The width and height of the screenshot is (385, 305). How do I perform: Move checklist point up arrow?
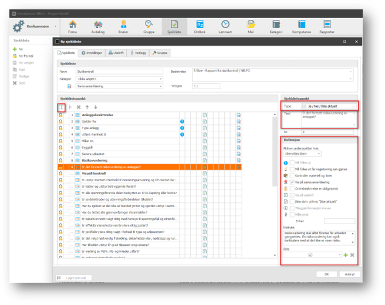87,107
